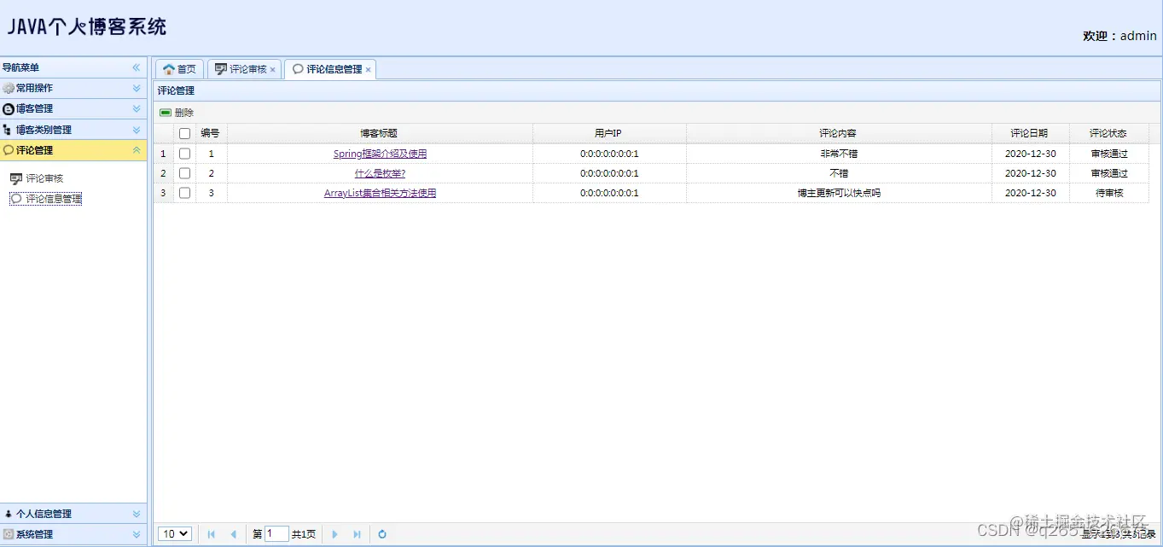Open the 什么是枚举? blog link

pos(380,173)
